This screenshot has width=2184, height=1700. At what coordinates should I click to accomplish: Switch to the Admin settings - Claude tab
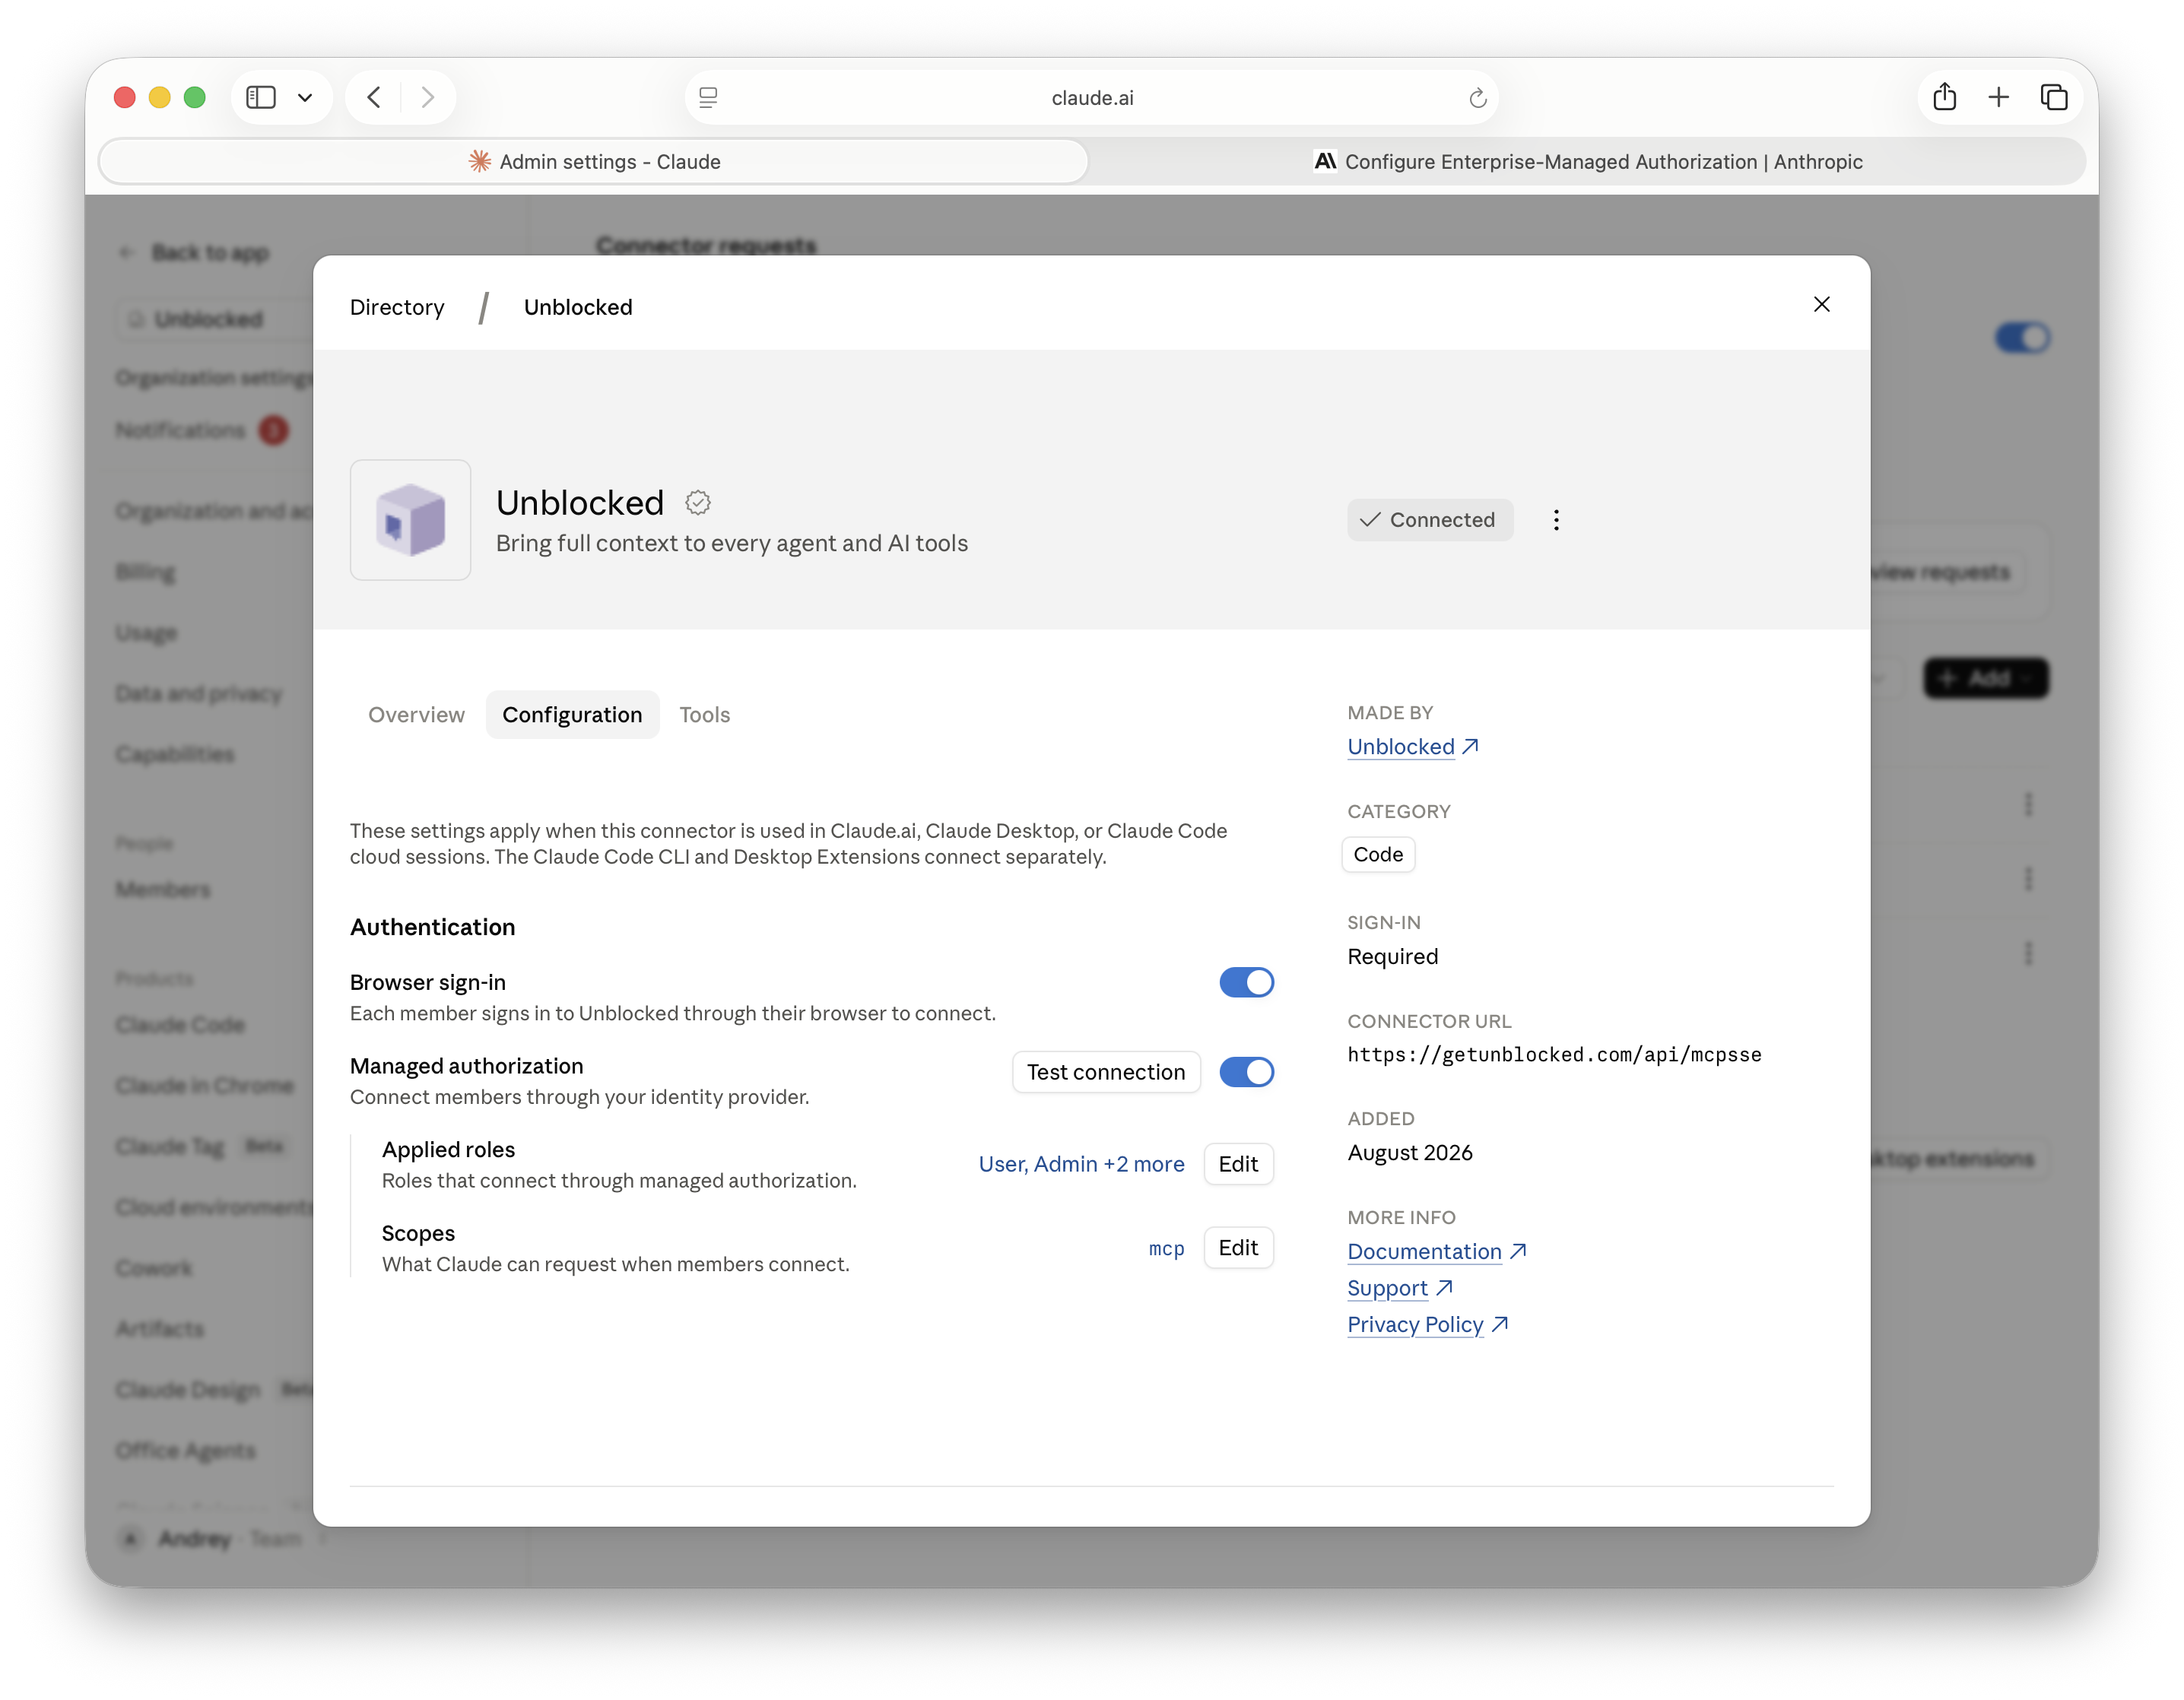[594, 161]
